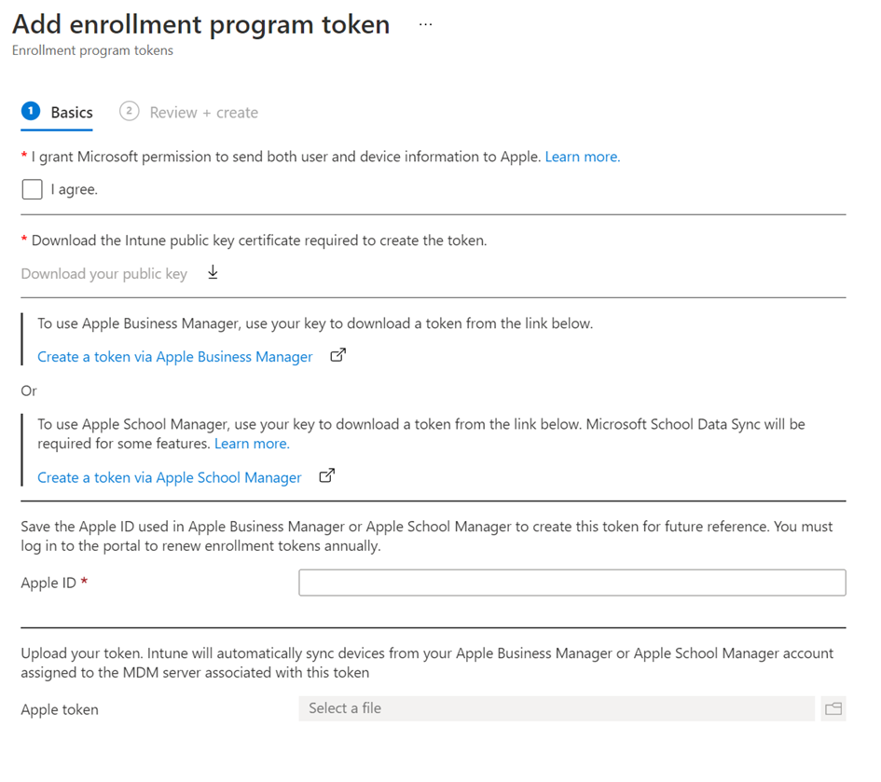Focus the Apple ID input field
Image resolution: width=881 pixels, height=782 pixels.
point(572,583)
